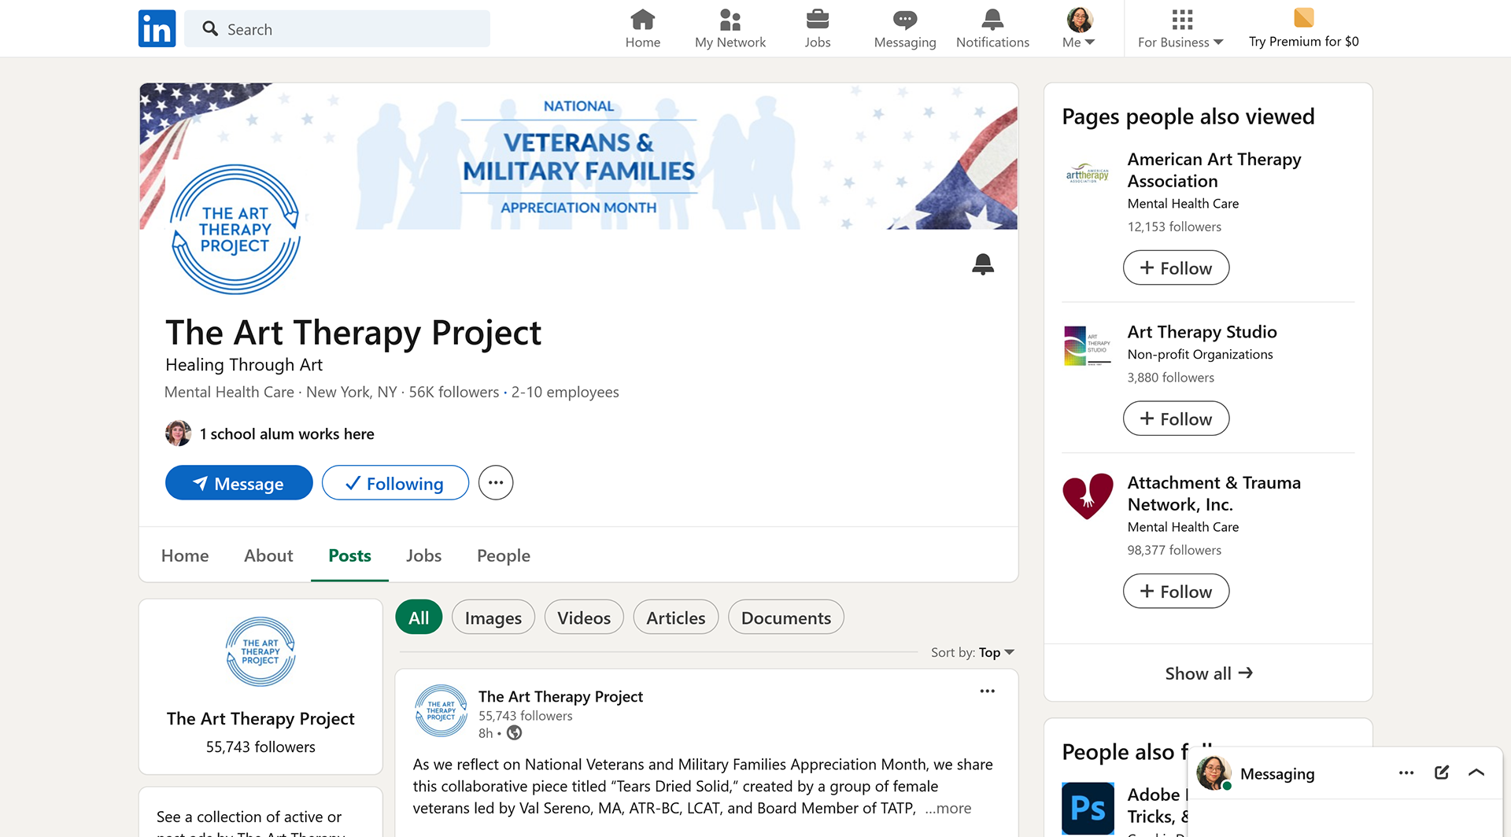Image resolution: width=1511 pixels, height=837 pixels.
Task: Switch to the page Jobs tab
Action: coord(423,555)
